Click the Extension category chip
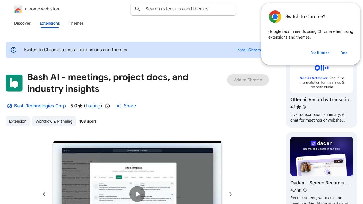 [18, 121]
